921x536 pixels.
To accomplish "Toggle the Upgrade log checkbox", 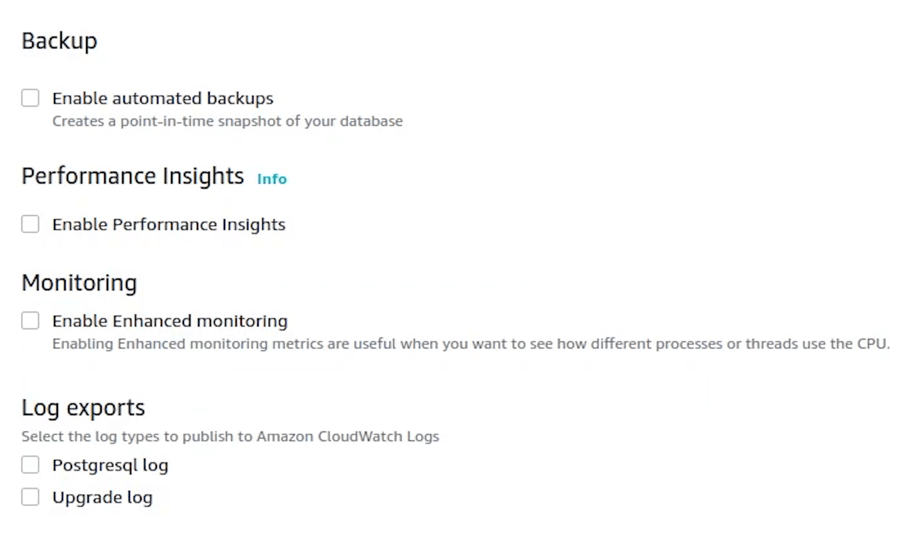I will point(30,497).
